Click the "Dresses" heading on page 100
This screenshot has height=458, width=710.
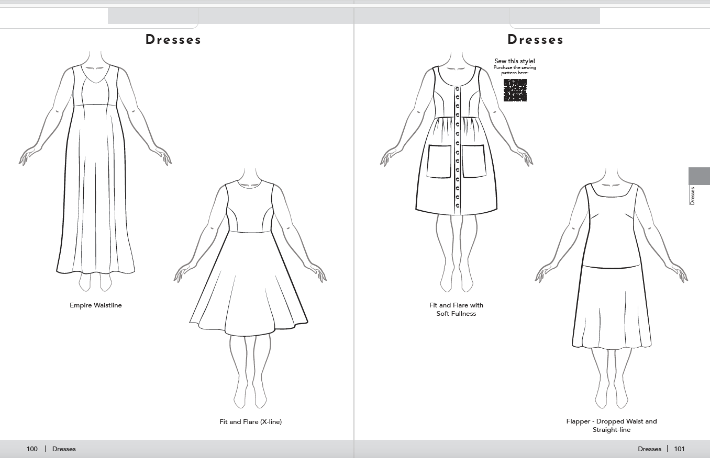(173, 40)
